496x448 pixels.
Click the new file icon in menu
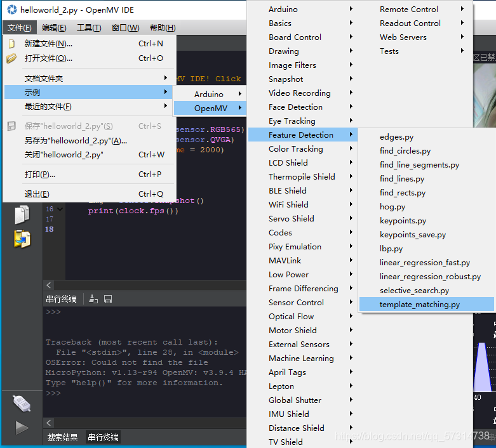[11, 44]
